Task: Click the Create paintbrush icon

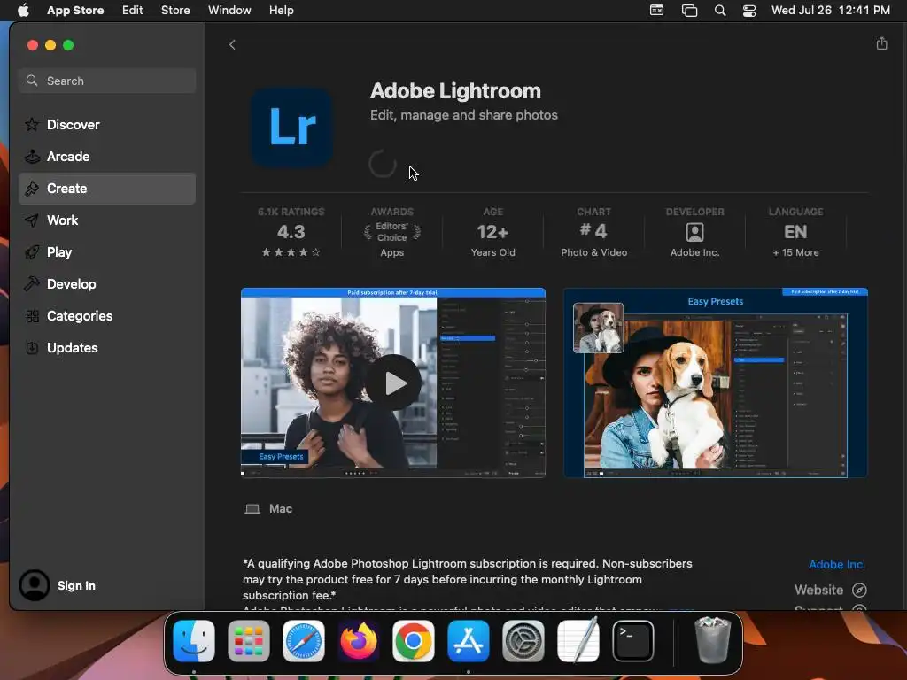Action: [32, 189]
